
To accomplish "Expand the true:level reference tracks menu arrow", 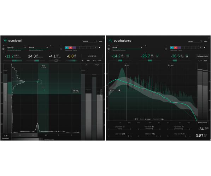I will (100, 47).
